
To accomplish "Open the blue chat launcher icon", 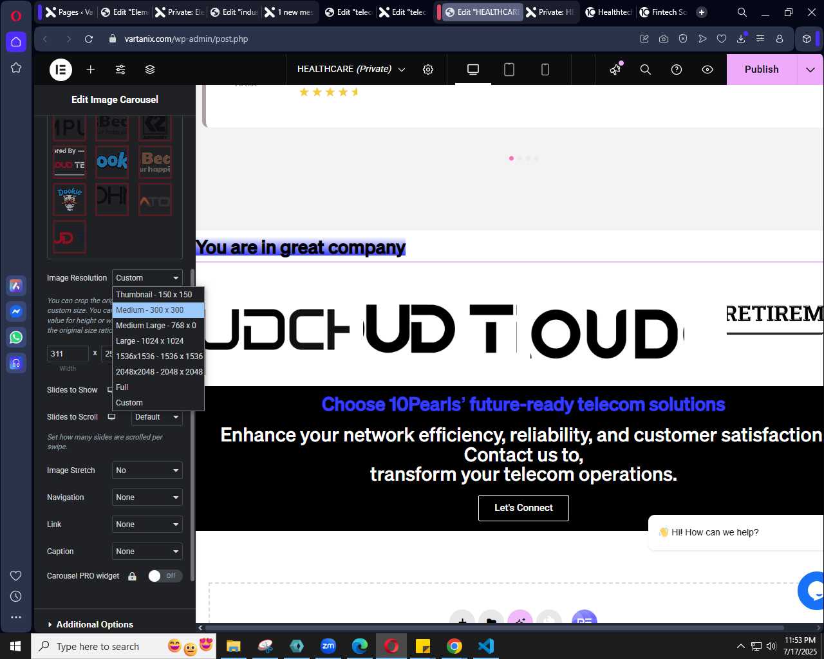I will [x=812, y=590].
